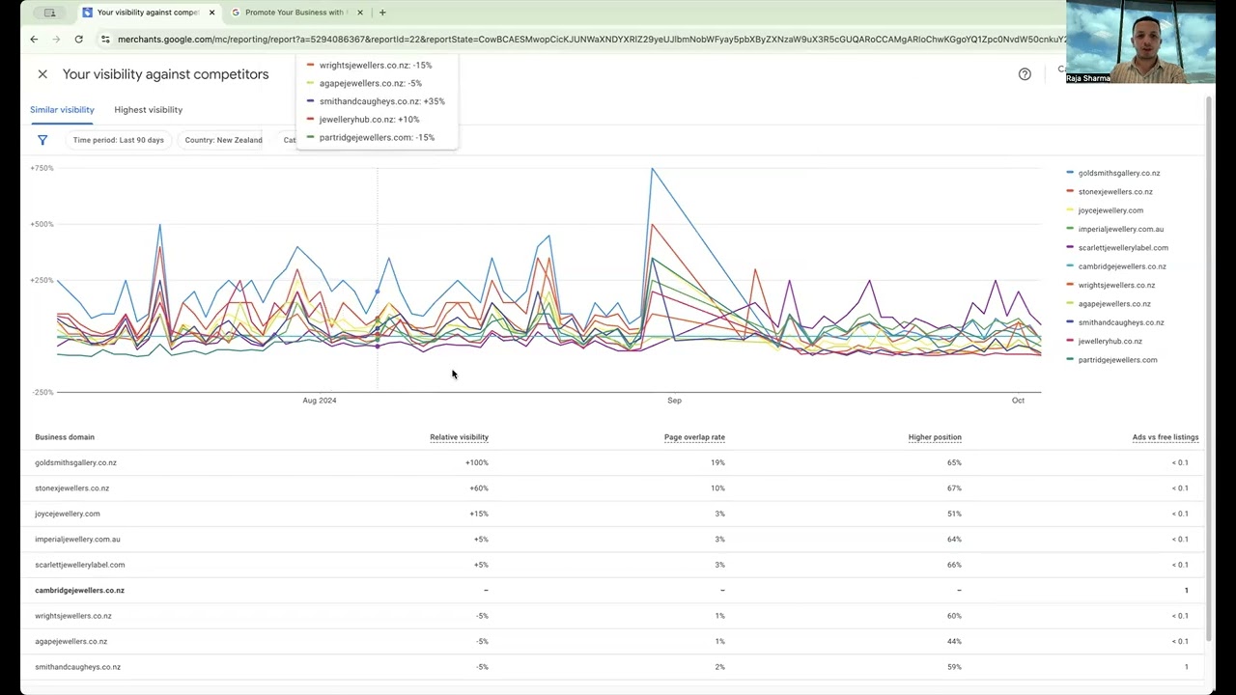Viewport: 1236px width, 695px height.
Task: Close the 'Your visibility against compet' tab
Action: [211, 13]
